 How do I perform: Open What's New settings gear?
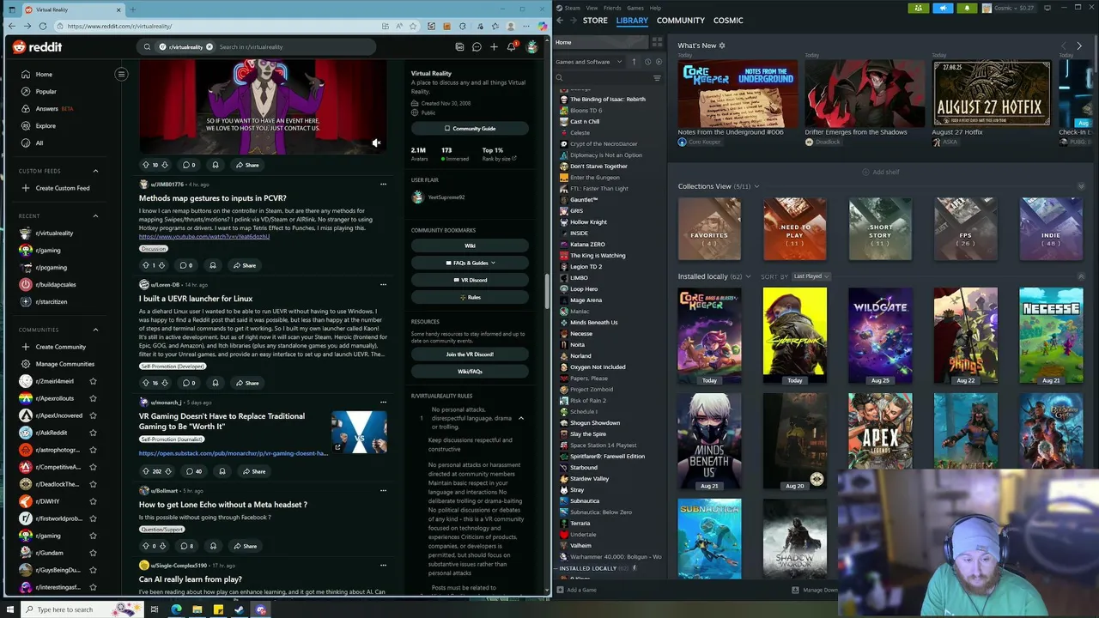pos(722,45)
